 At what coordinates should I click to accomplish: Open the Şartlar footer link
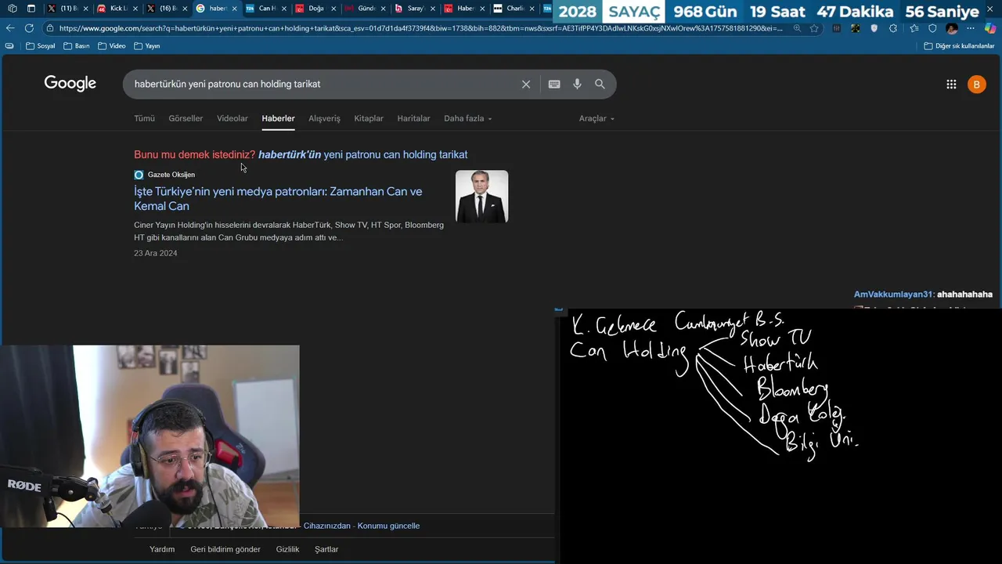[x=326, y=549]
